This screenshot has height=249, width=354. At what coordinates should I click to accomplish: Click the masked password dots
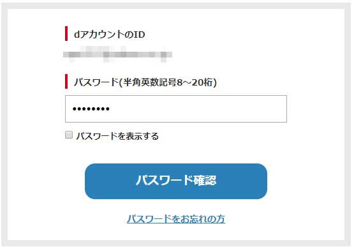pos(91,109)
